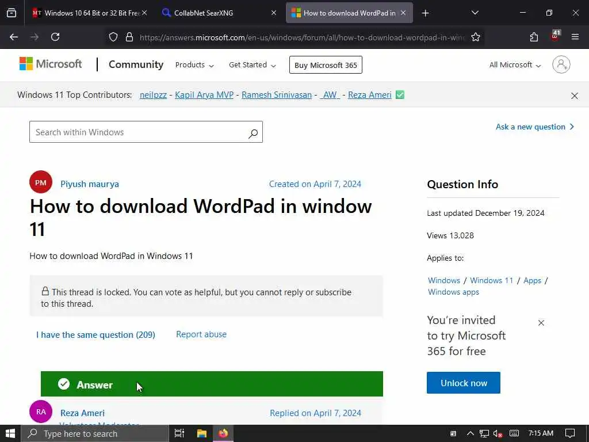Open Reza Ameri's profile in answer

pyautogui.click(x=83, y=413)
